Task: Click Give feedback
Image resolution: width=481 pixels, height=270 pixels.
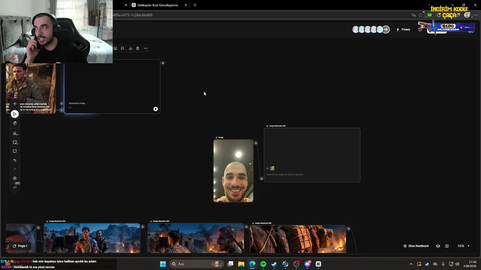Action: 416,246
